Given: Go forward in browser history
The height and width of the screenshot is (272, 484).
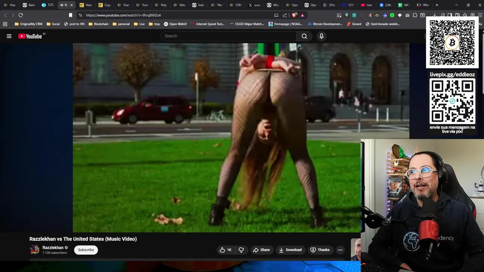Looking at the screenshot, I should click(x=13, y=15).
